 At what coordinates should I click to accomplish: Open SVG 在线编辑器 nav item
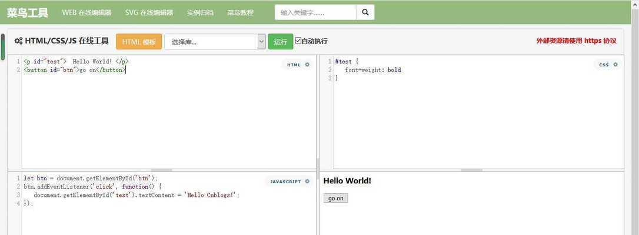pyautogui.click(x=149, y=12)
